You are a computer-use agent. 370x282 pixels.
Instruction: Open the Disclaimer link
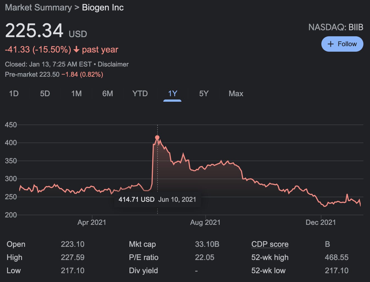[x=113, y=64]
